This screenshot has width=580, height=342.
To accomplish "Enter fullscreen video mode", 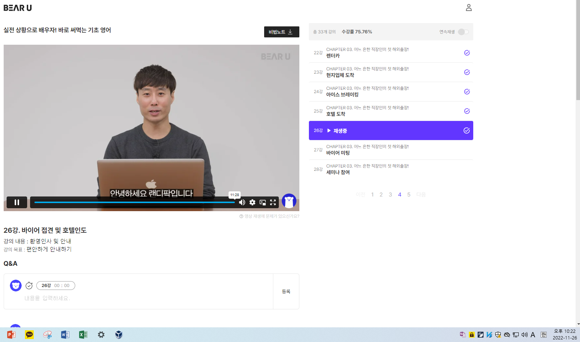I will click(x=273, y=202).
